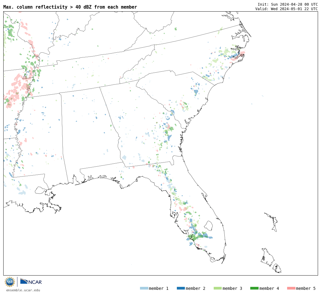Click the NSF logo
This screenshot has width=321, height=294.
(x=10, y=282)
